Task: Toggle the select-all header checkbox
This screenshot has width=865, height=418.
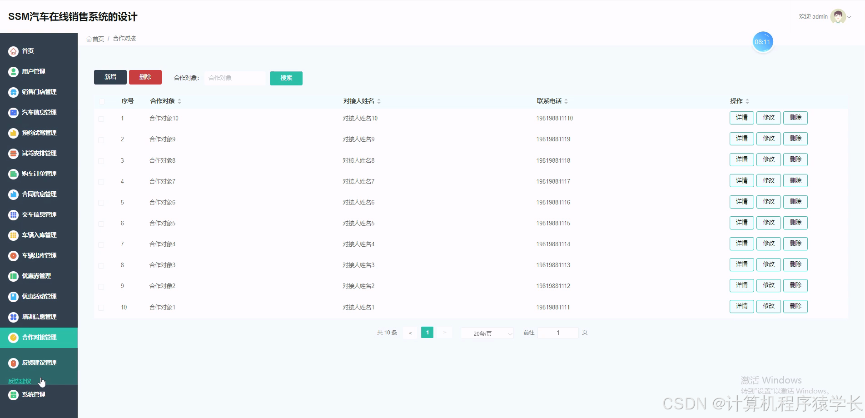Action: pos(101,101)
